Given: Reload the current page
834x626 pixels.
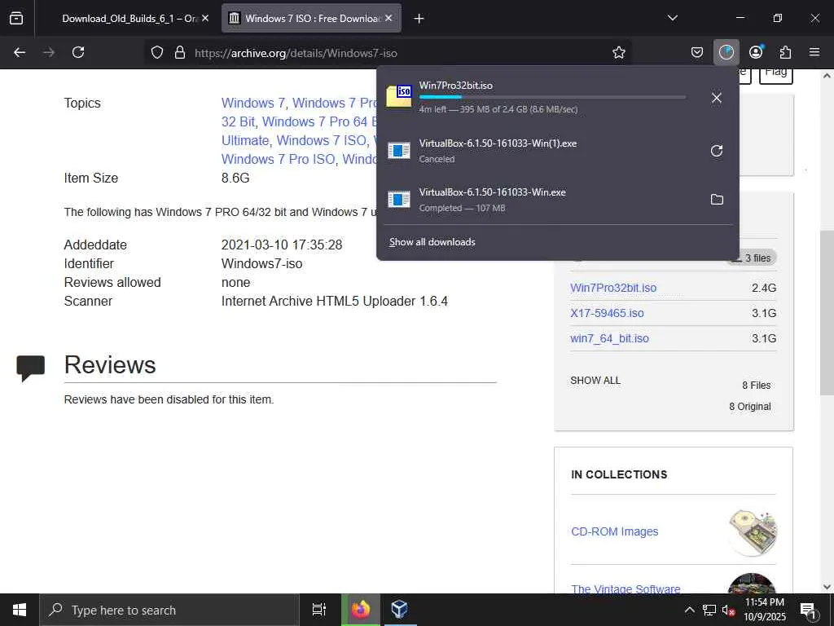Looking at the screenshot, I should point(78,52).
